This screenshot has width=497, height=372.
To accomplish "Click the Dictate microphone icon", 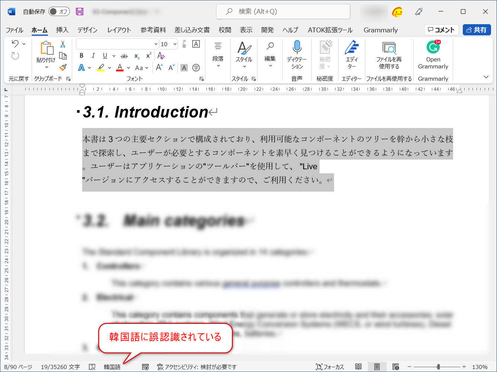I will coord(297,47).
